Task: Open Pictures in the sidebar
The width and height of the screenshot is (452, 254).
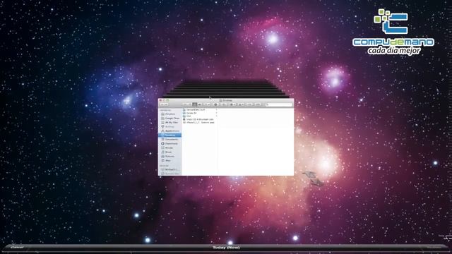Action: click(170, 156)
